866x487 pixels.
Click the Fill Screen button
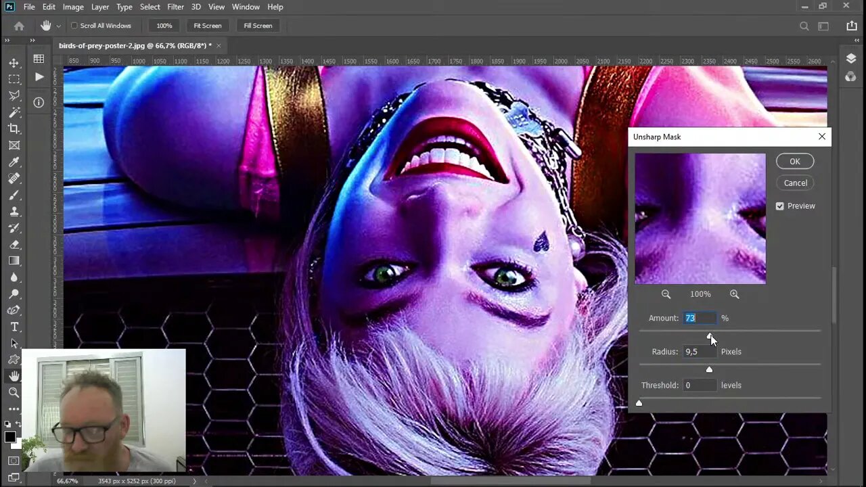[x=258, y=26]
